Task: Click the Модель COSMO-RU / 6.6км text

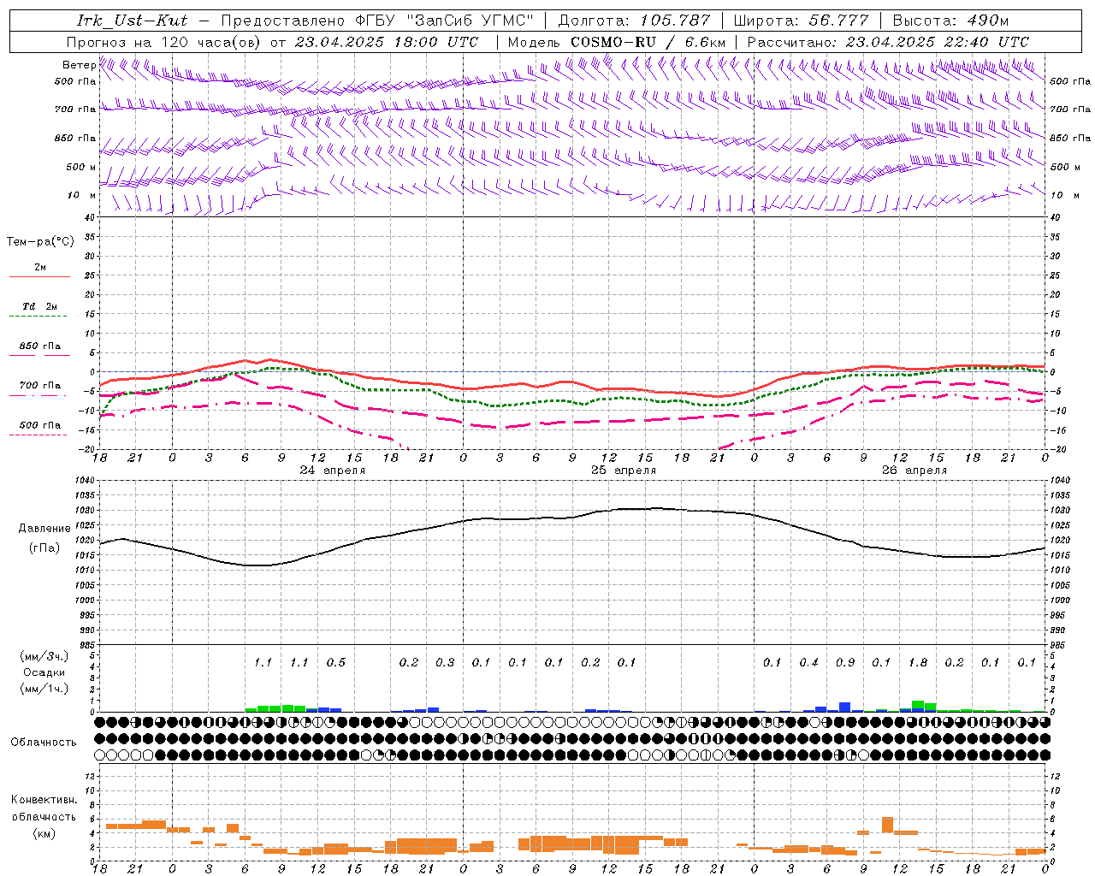Action: (617, 42)
